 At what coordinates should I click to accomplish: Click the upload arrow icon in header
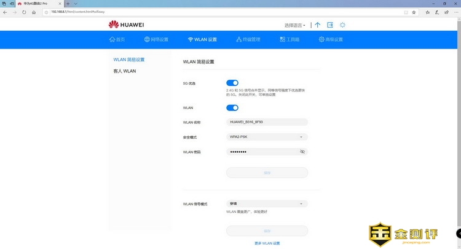pyautogui.click(x=317, y=25)
